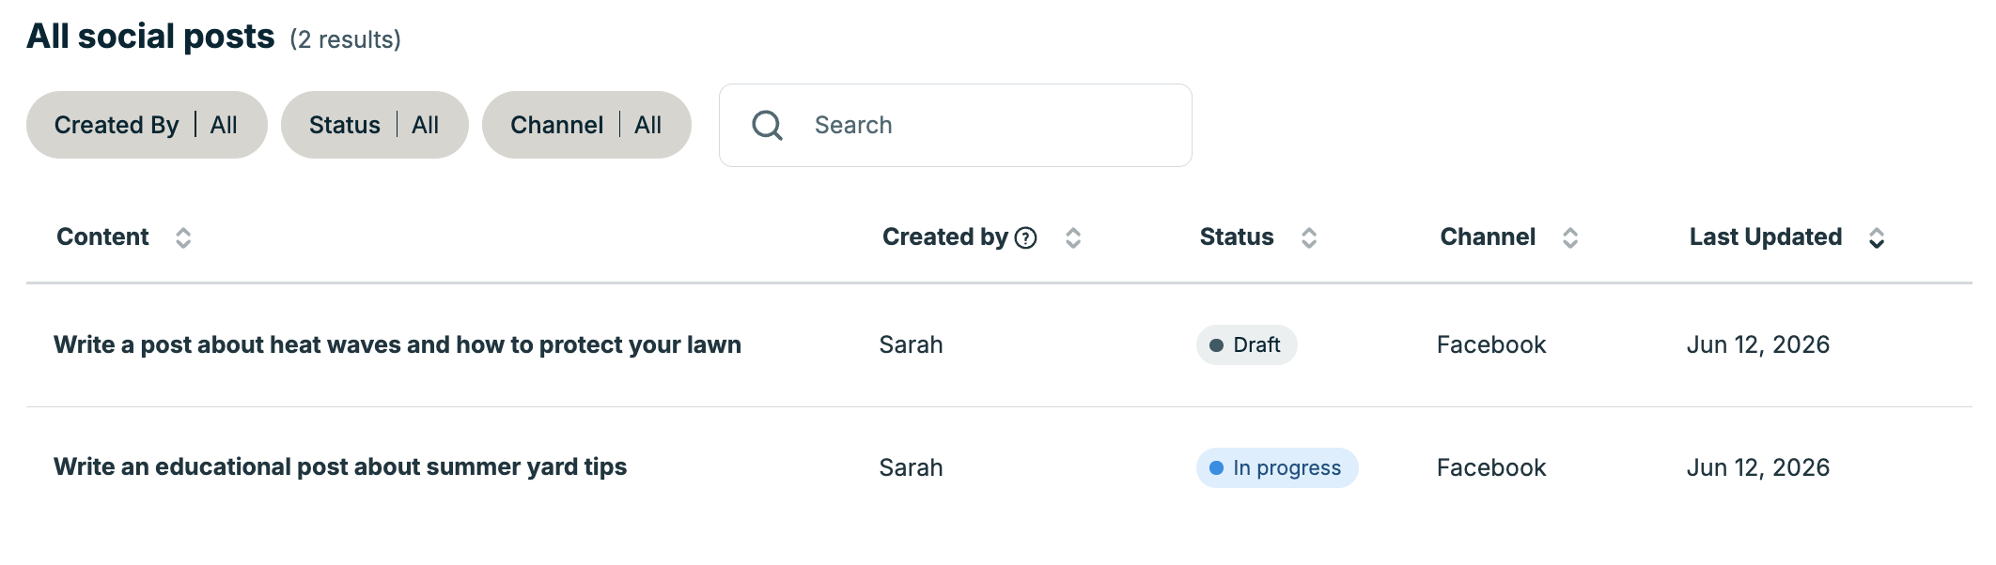The image size is (1996, 565).
Task: Sort by Created by column arrows
Action: (1073, 238)
